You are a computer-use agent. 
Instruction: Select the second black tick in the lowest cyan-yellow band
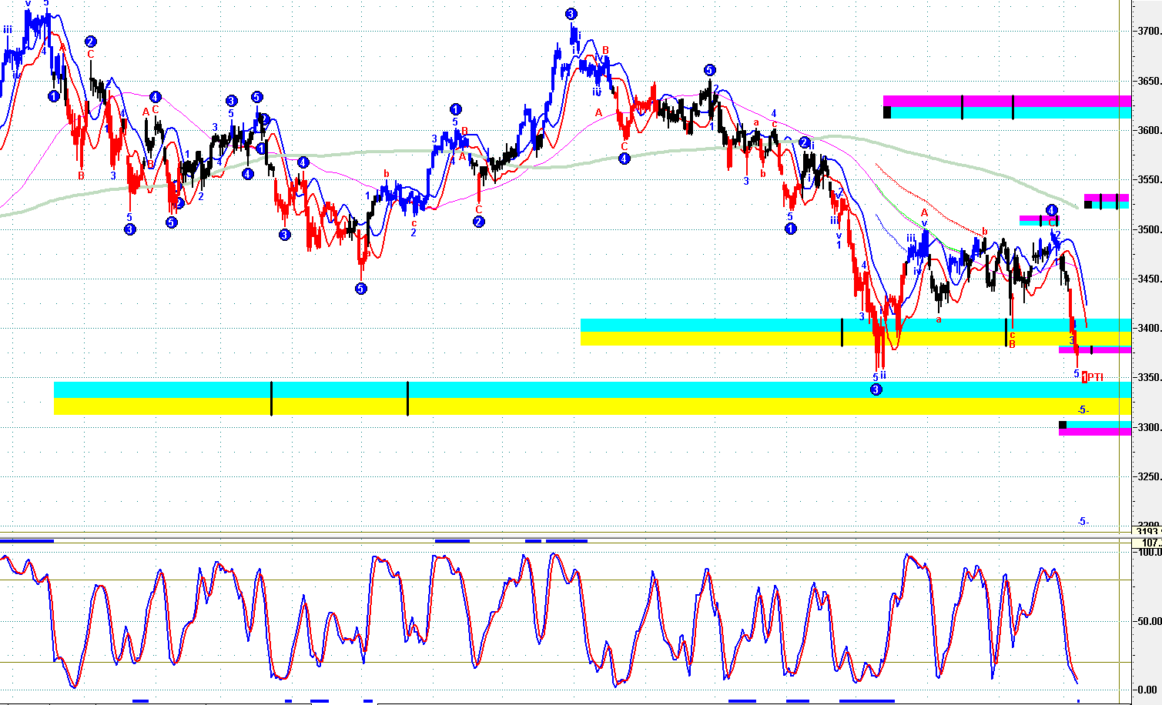point(407,398)
